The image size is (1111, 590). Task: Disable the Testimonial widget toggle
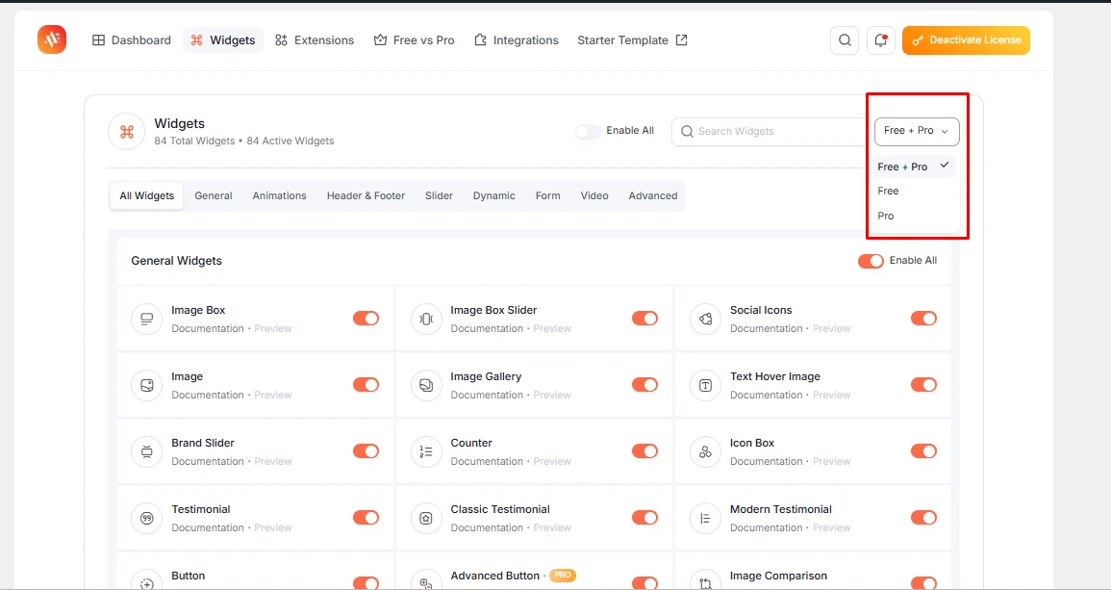366,518
